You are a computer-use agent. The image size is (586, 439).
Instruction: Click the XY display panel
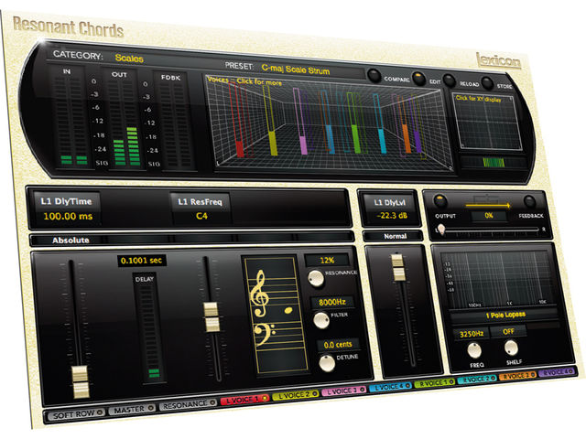pos(487,122)
